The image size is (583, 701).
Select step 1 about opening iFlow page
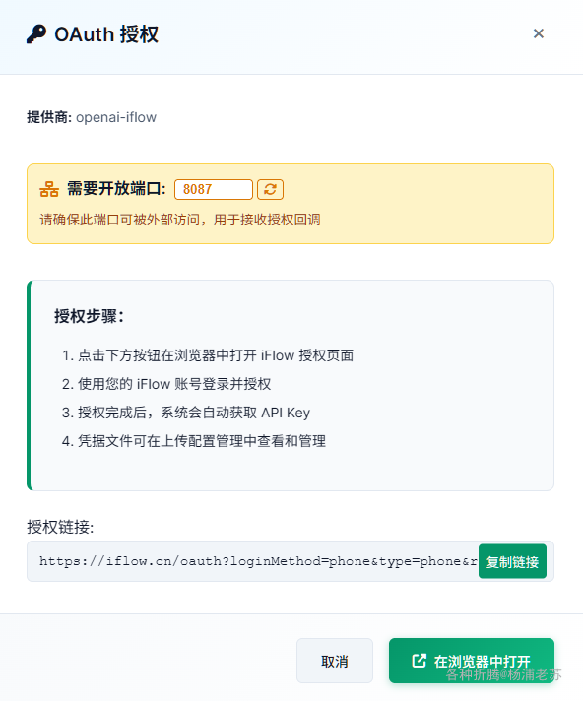208,355
